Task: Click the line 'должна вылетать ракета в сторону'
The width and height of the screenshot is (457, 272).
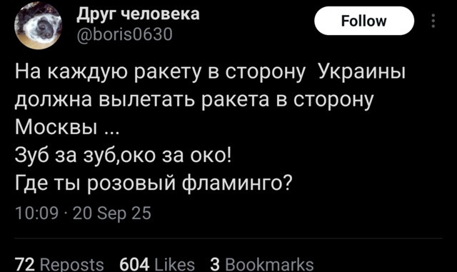Action: coord(194,100)
